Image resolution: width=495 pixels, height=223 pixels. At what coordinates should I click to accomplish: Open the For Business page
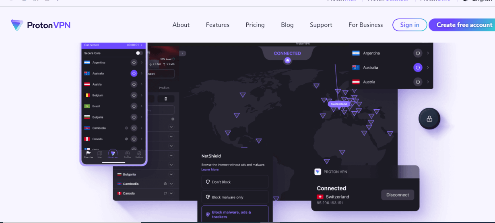[x=366, y=25]
